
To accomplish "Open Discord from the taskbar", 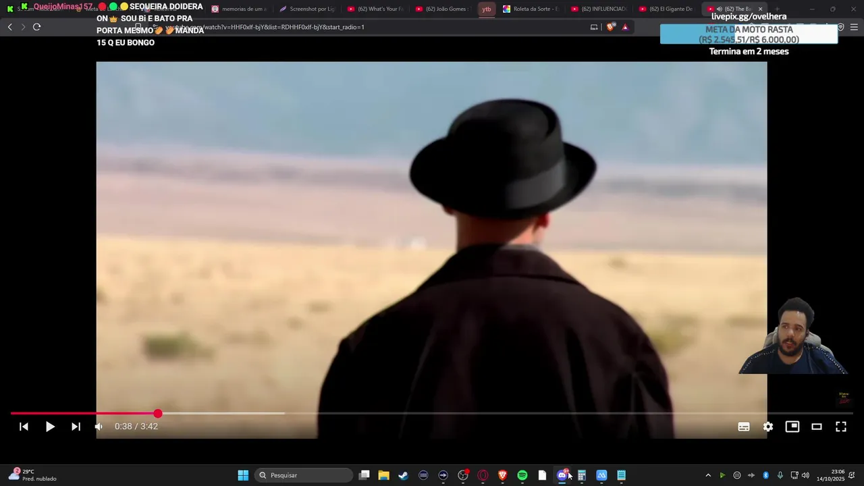I will (x=562, y=475).
